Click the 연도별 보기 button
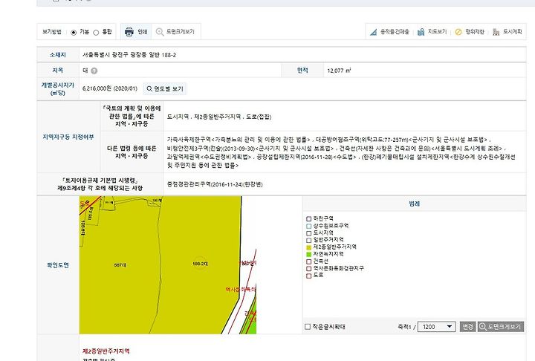This screenshot has width=535, height=361. [164, 88]
